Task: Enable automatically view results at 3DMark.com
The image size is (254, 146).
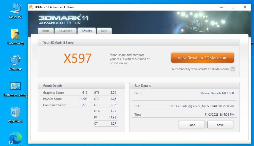Action: click(233, 69)
